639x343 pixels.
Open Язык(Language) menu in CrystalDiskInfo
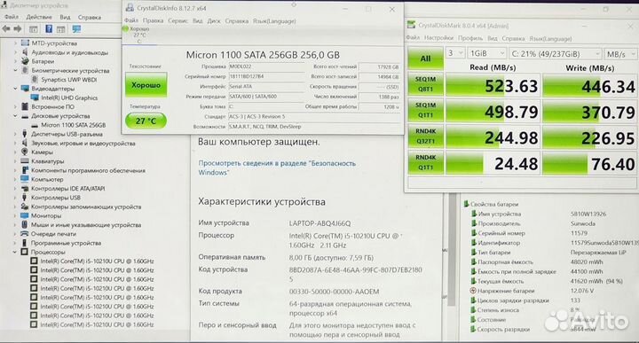coord(274,20)
